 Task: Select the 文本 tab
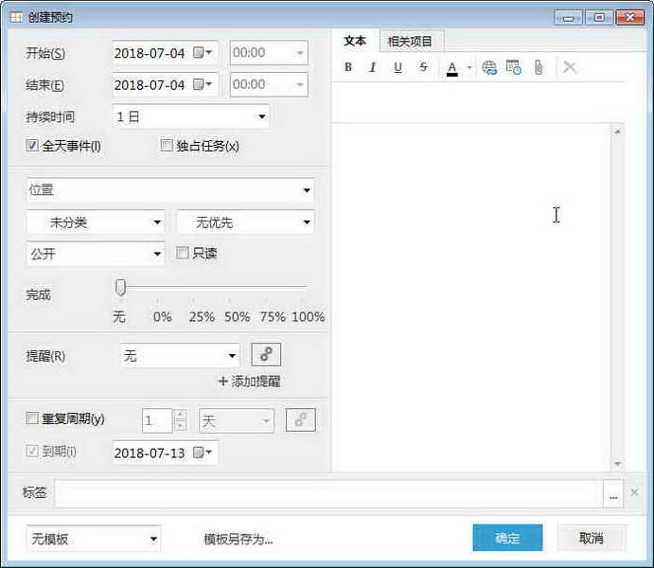[355, 41]
